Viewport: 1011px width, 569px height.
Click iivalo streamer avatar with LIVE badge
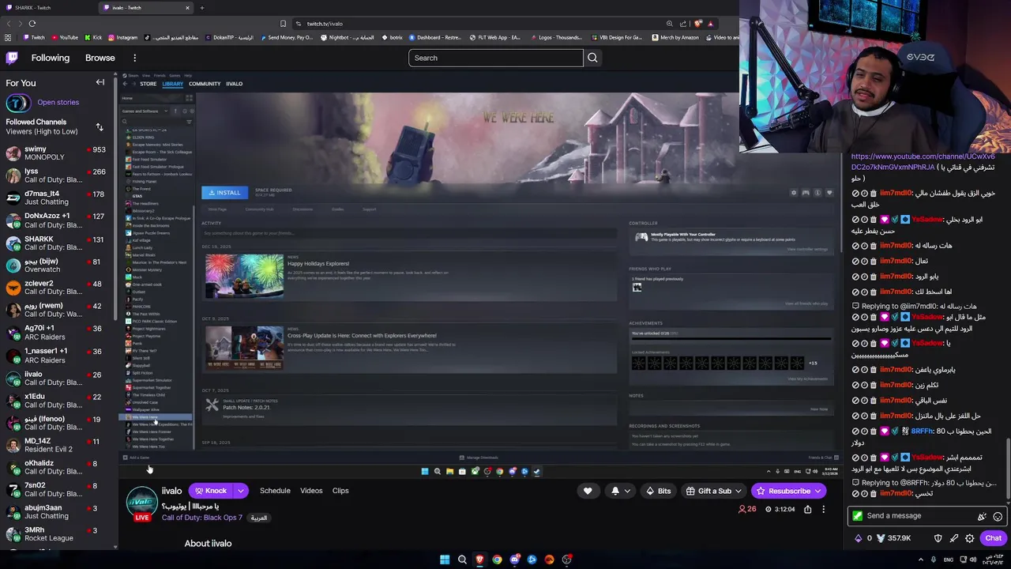click(x=142, y=503)
